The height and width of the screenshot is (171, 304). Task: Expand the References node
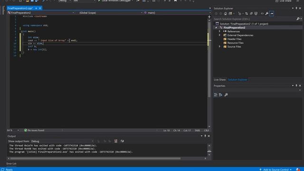pyautogui.click(x=219, y=31)
